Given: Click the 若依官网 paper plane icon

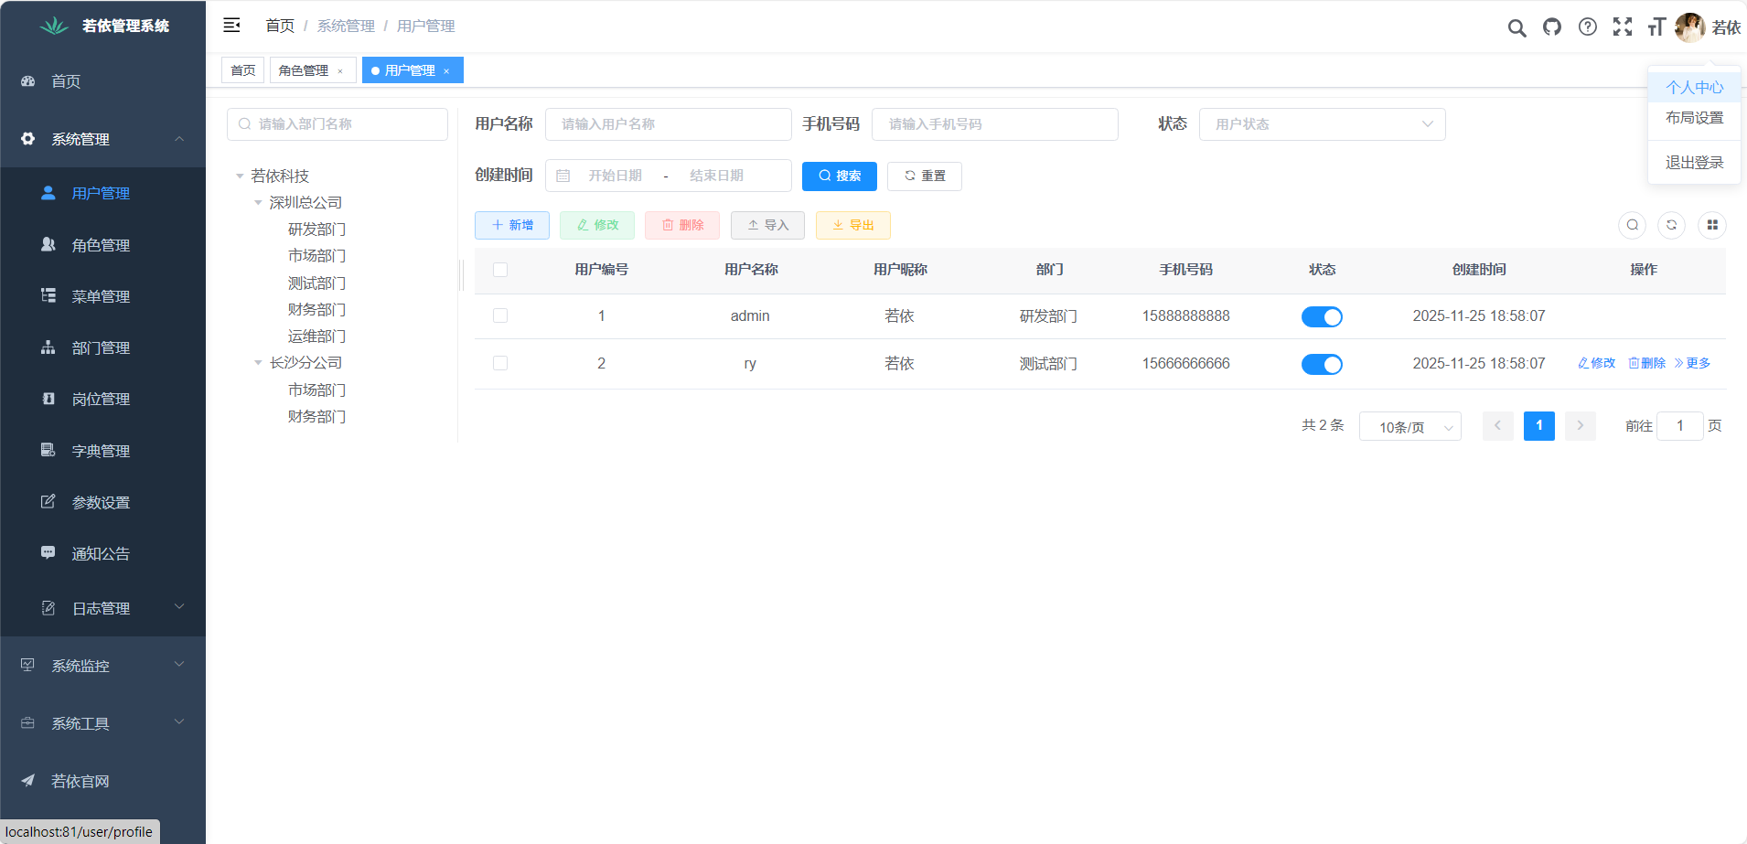Looking at the screenshot, I should click(x=28, y=780).
